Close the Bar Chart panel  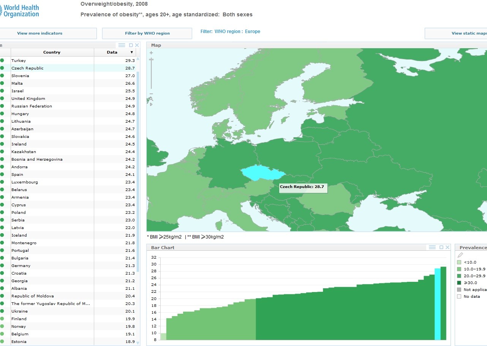[447, 247]
